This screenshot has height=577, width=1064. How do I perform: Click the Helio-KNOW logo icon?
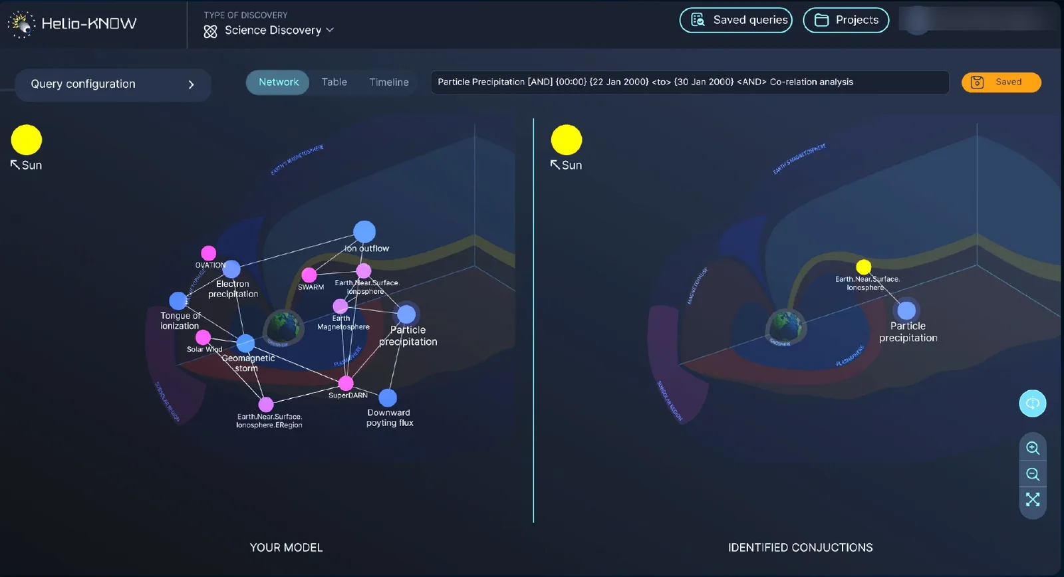pyautogui.click(x=21, y=24)
